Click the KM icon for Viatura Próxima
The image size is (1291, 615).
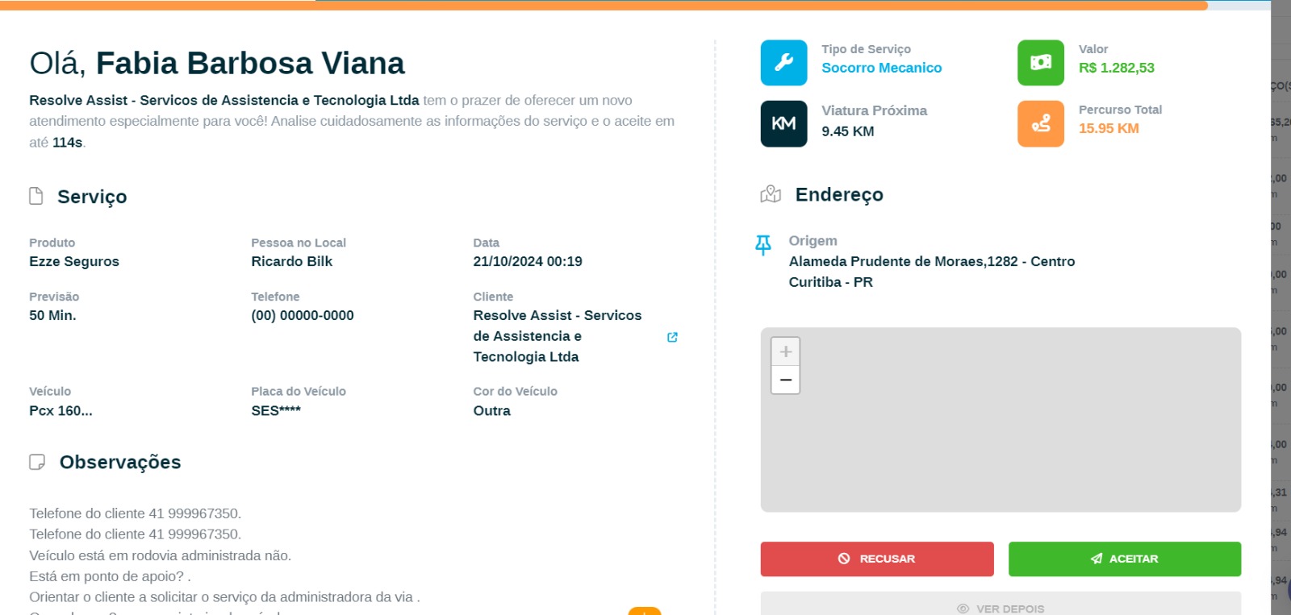pyautogui.click(x=783, y=123)
